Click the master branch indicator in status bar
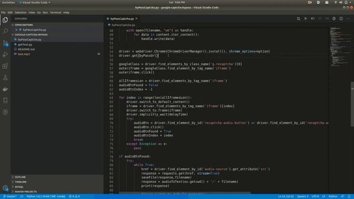The image size is (354, 199). click(x=10, y=197)
